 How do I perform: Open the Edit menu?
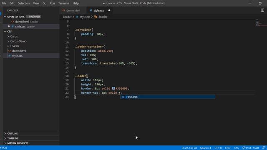[12, 3]
